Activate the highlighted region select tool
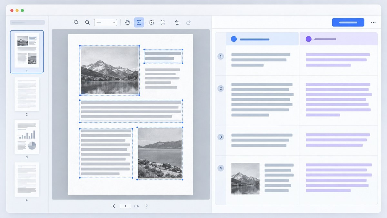 point(139,22)
